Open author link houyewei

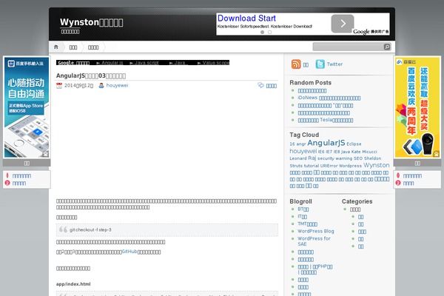click(x=117, y=86)
